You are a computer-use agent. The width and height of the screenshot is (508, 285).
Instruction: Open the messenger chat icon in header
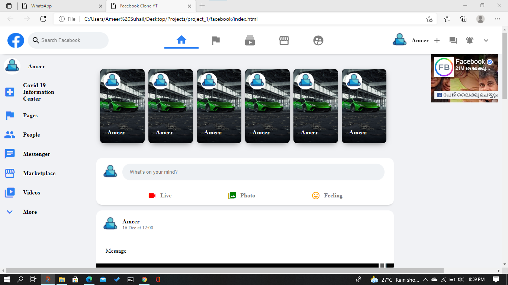pos(453,40)
